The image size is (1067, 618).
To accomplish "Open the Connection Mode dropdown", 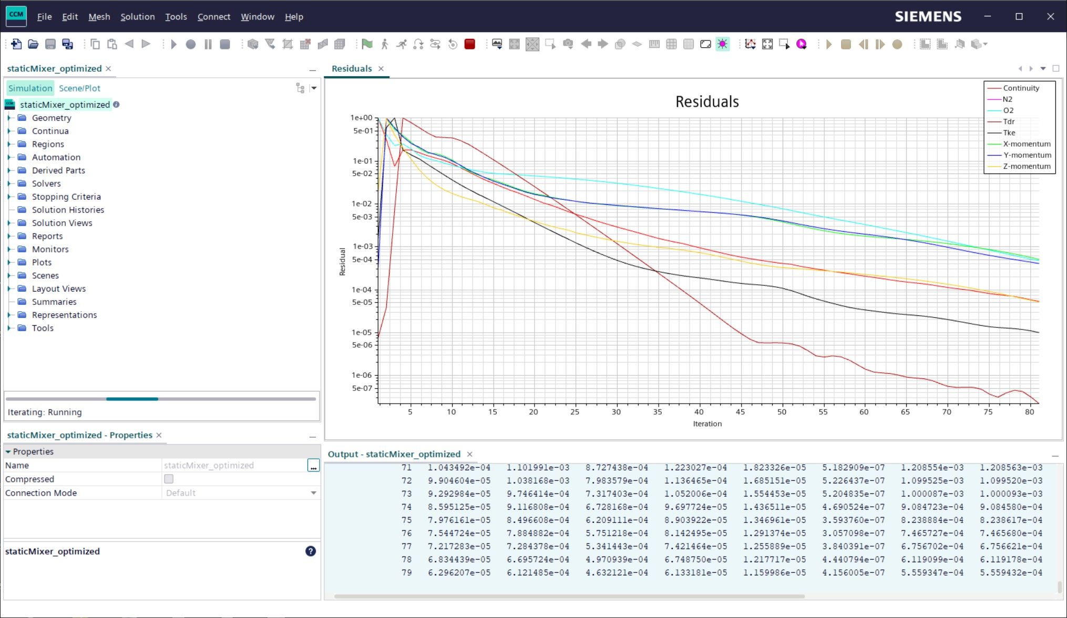I will click(313, 493).
